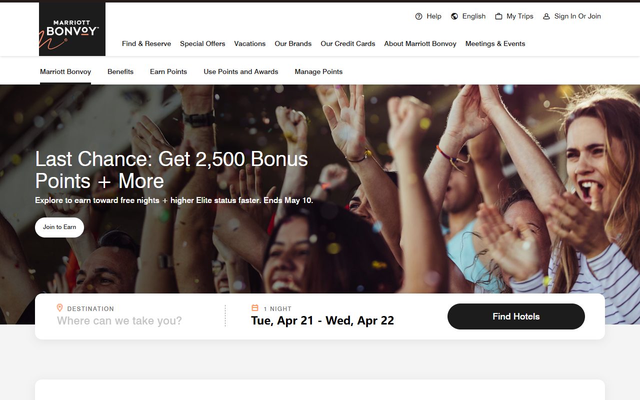This screenshot has height=400, width=640.
Task: Click the globe icon next to English
Action: pyautogui.click(x=453, y=16)
